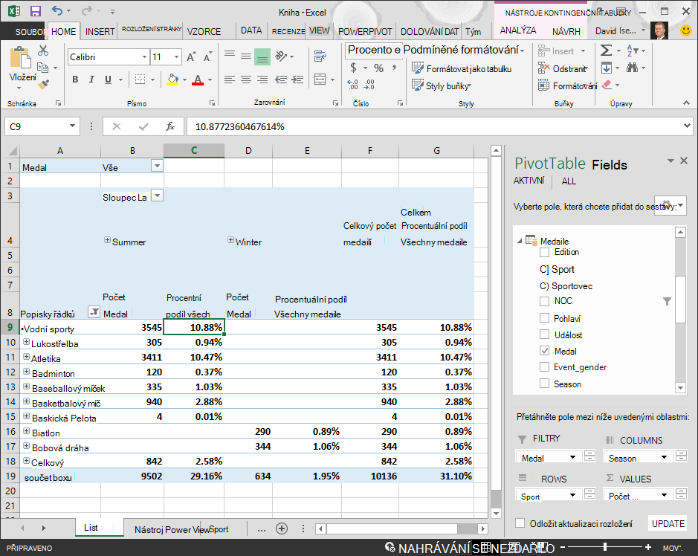Save the workbook with the floppy icon
698x556 pixels.
pyautogui.click(x=35, y=12)
